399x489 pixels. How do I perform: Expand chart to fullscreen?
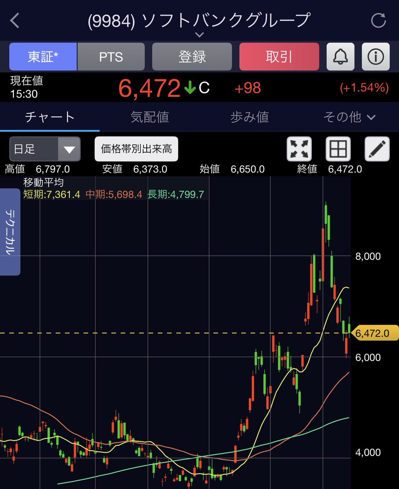tap(300, 149)
